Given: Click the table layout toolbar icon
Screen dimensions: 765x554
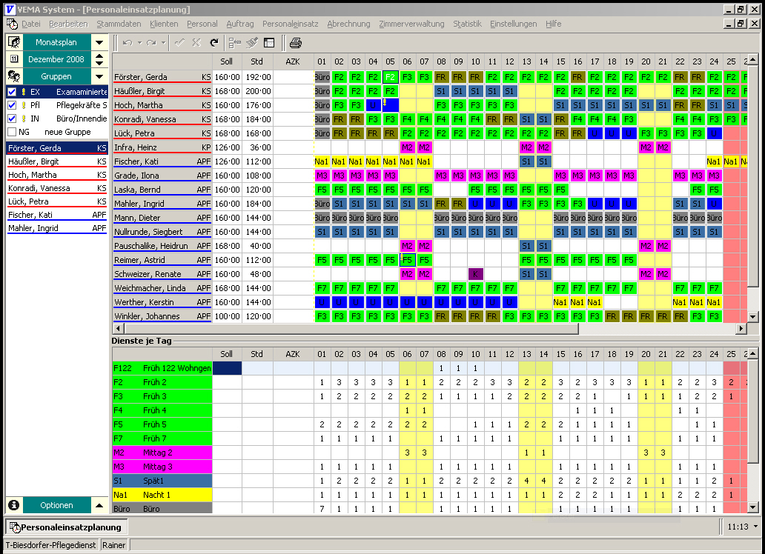Looking at the screenshot, I should click(x=268, y=43).
